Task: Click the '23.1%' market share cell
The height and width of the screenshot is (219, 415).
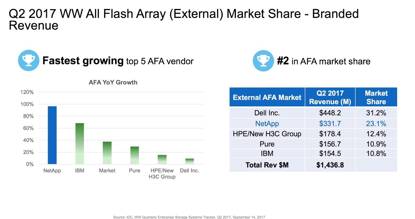Action: [376, 123]
